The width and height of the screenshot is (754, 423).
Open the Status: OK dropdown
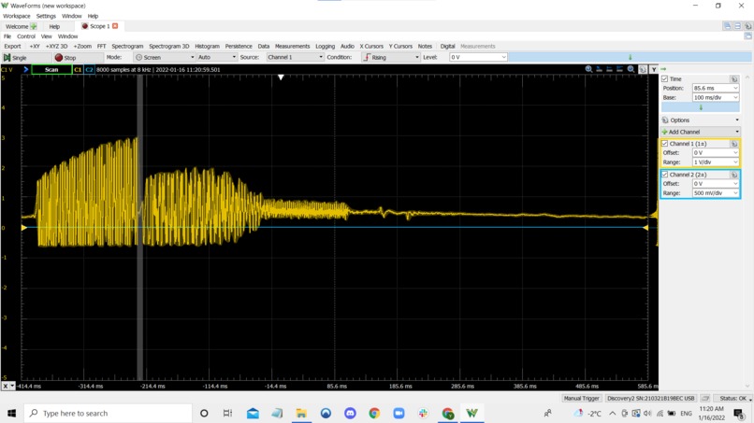[x=732, y=398]
